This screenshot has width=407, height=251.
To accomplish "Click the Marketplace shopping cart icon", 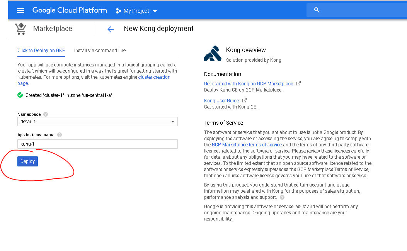I will point(20,29).
